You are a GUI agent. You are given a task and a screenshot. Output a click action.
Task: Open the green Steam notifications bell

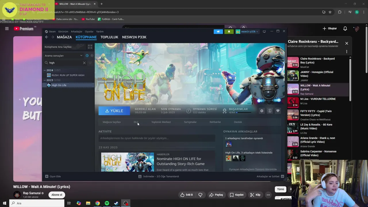[x=229, y=32]
